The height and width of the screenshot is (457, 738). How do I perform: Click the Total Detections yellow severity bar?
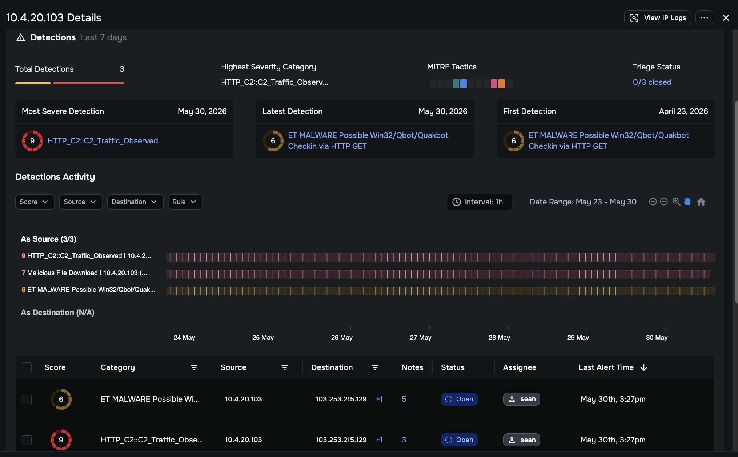(x=33, y=83)
